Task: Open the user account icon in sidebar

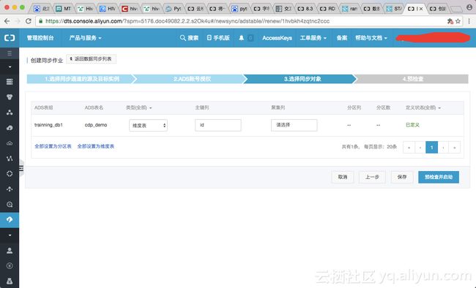Action: [10, 251]
